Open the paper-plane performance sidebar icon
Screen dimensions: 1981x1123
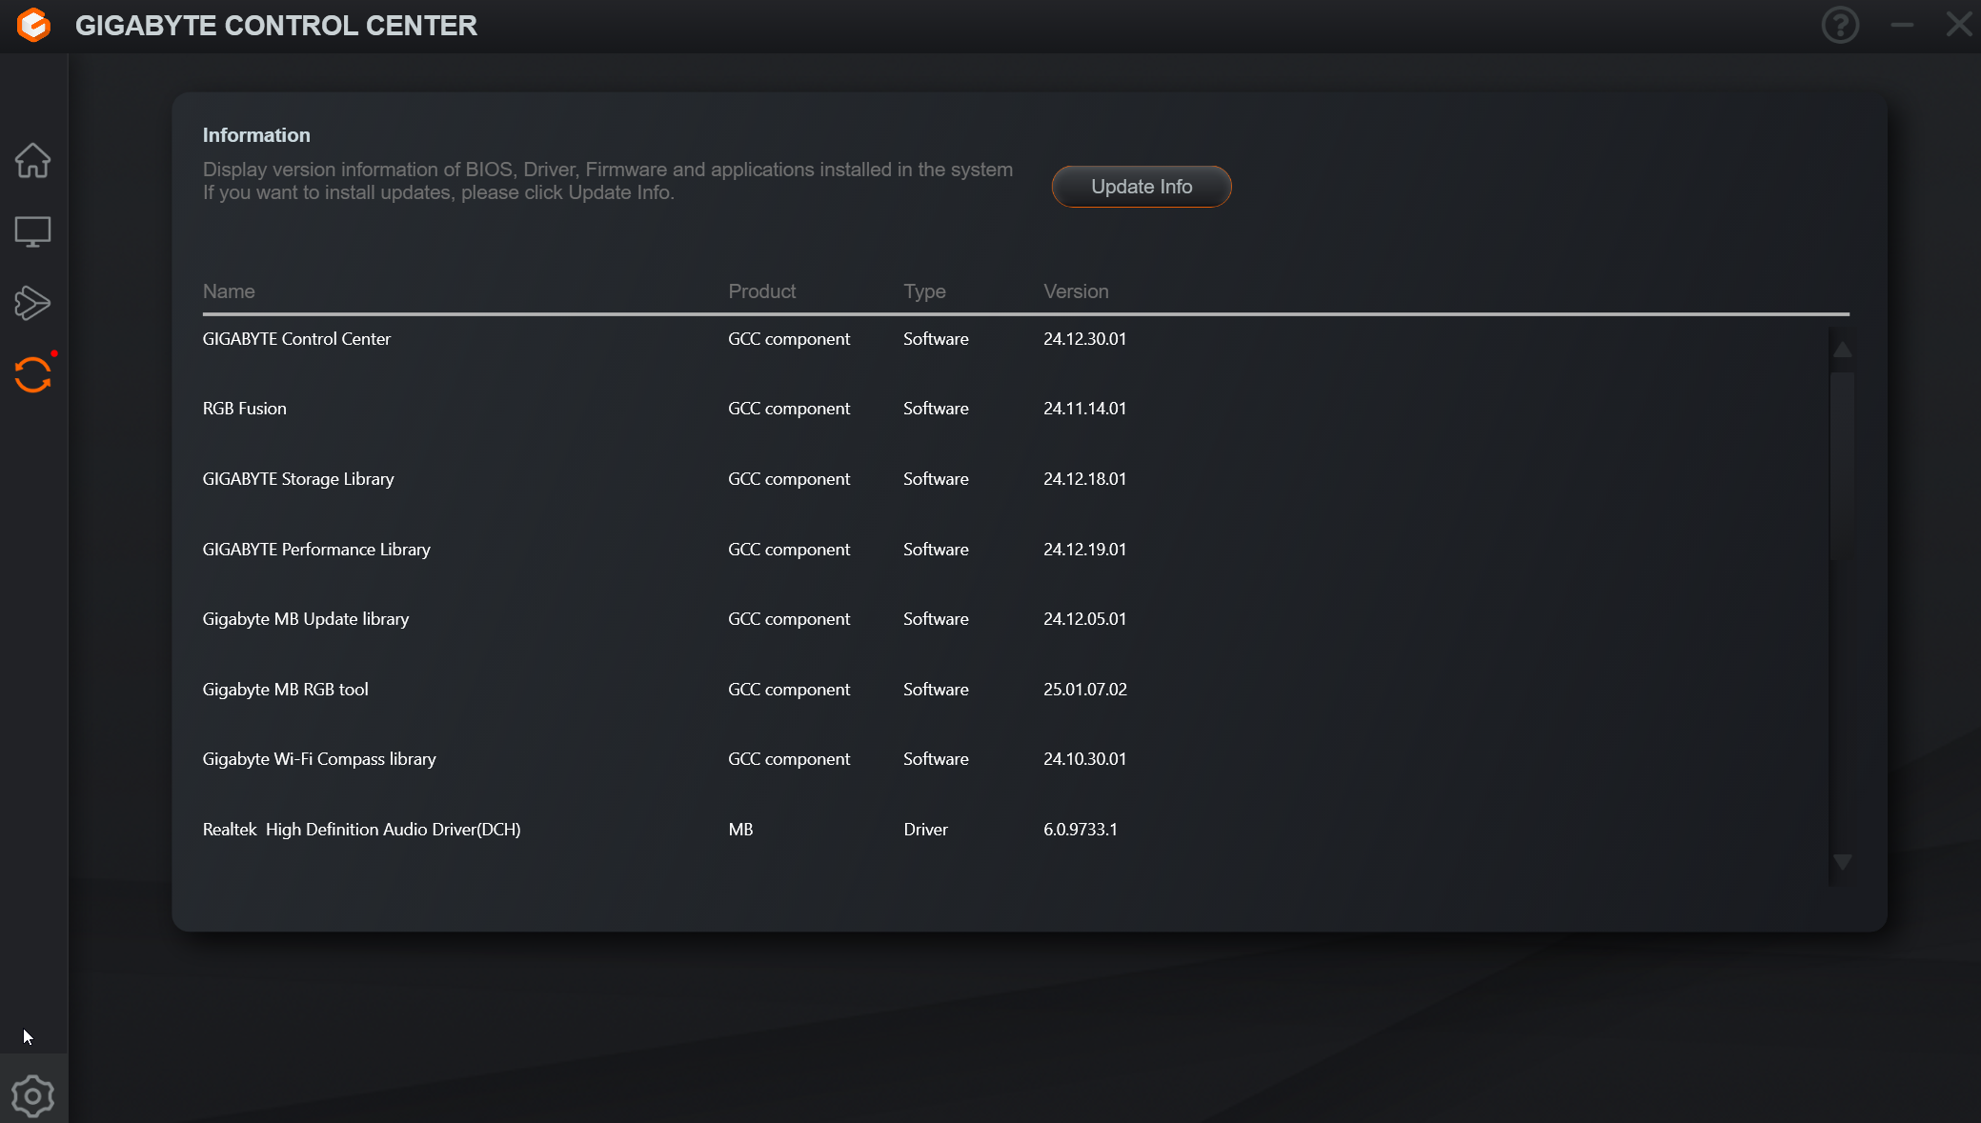pyautogui.click(x=32, y=303)
